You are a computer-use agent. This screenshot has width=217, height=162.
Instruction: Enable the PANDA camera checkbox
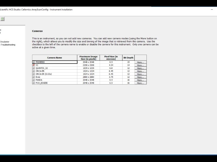point(33,80)
